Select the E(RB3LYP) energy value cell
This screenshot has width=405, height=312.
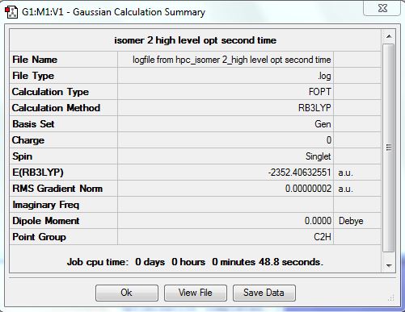[226, 173]
